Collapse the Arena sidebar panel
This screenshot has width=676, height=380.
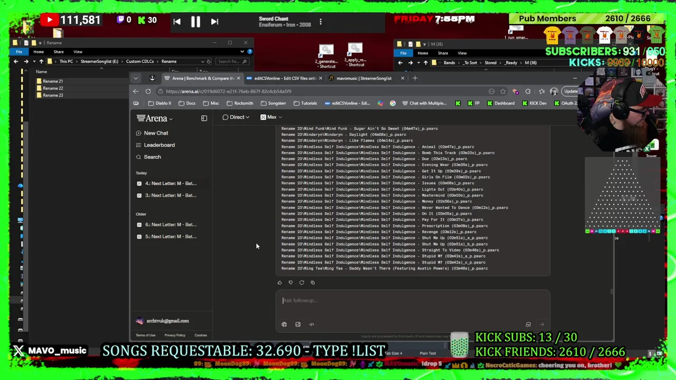[204, 118]
